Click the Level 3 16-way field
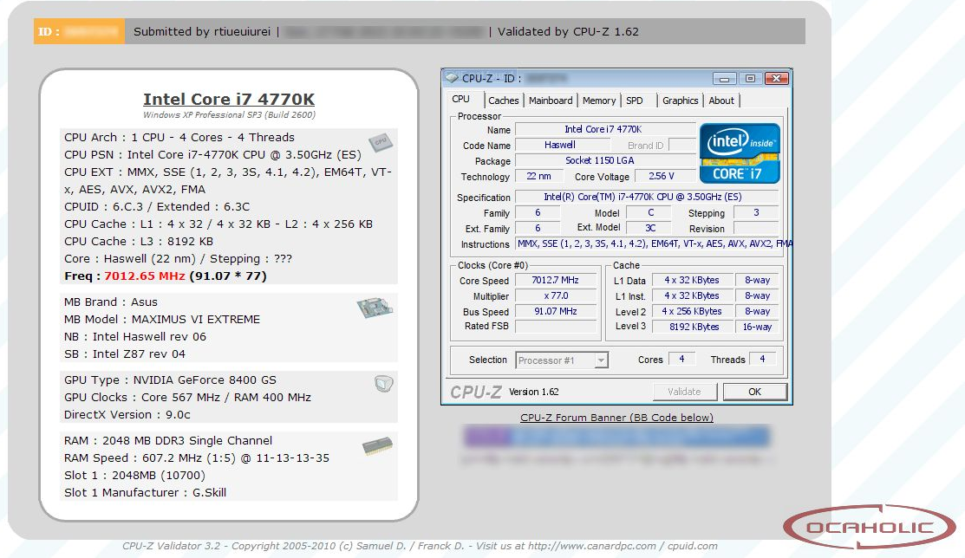The height and width of the screenshot is (558, 965). tap(757, 326)
